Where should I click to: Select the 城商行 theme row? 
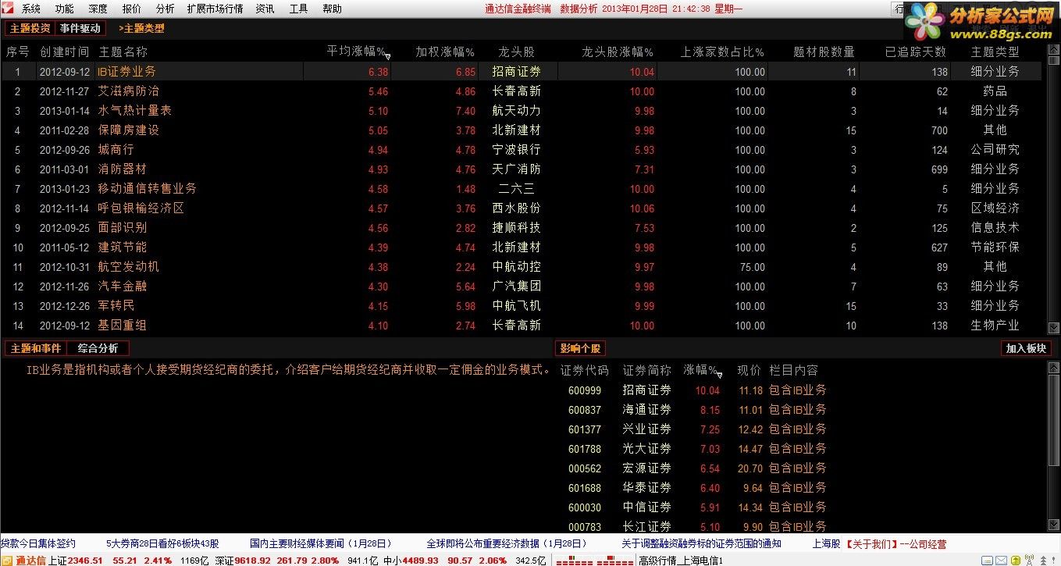click(x=522, y=150)
